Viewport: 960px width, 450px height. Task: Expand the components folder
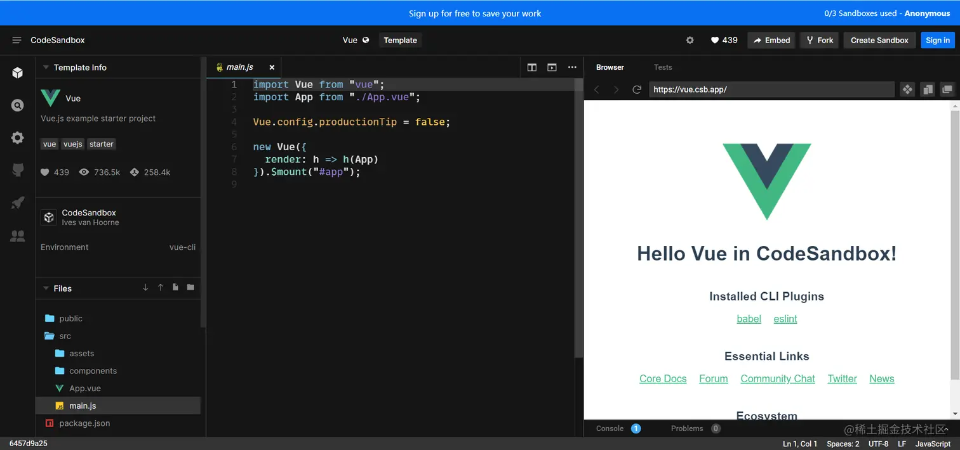coord(118,371)
